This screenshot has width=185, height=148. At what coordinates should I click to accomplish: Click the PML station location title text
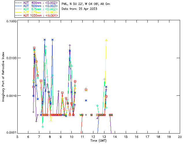86,4
